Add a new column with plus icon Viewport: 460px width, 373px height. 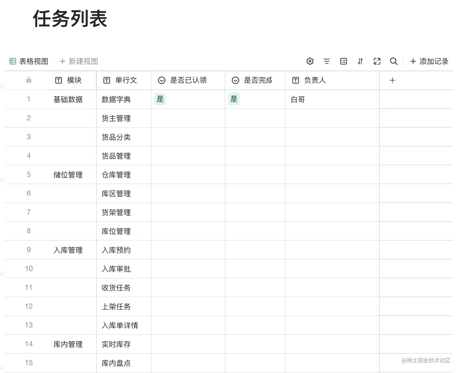(x=392, y=80)
